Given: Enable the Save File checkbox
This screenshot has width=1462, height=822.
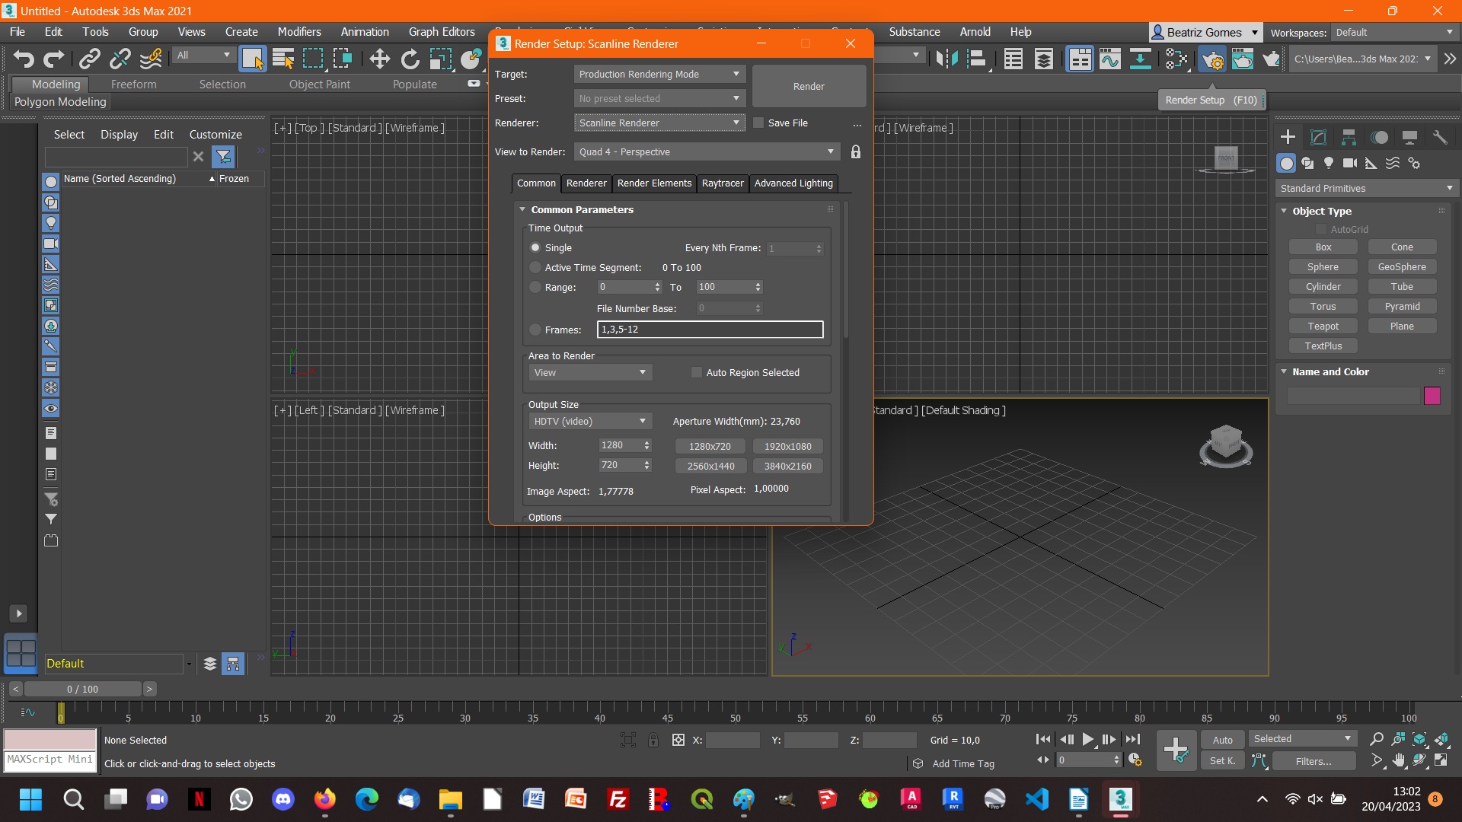Looking at the screenshot, I should pos(758,123).
